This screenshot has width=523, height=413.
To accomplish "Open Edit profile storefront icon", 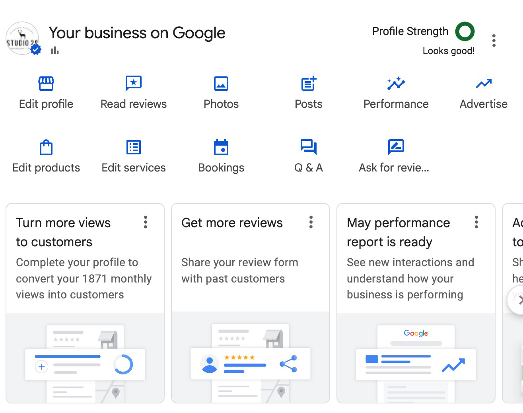I will pyautogui.click(x=46, y=84).
